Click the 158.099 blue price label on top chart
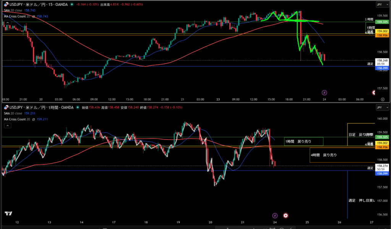 tap(382, 68)
